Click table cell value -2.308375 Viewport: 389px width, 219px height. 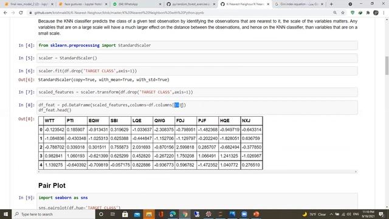click(164, 130)
